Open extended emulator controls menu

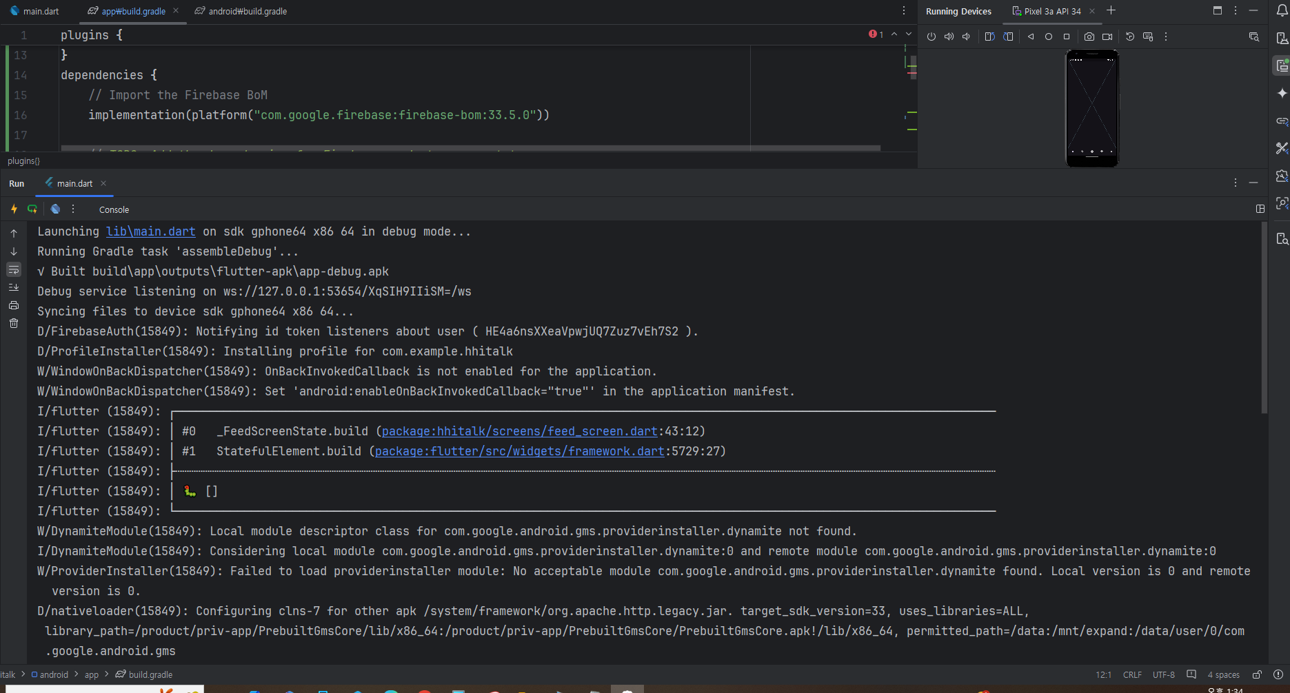(x=1166, y=37)
